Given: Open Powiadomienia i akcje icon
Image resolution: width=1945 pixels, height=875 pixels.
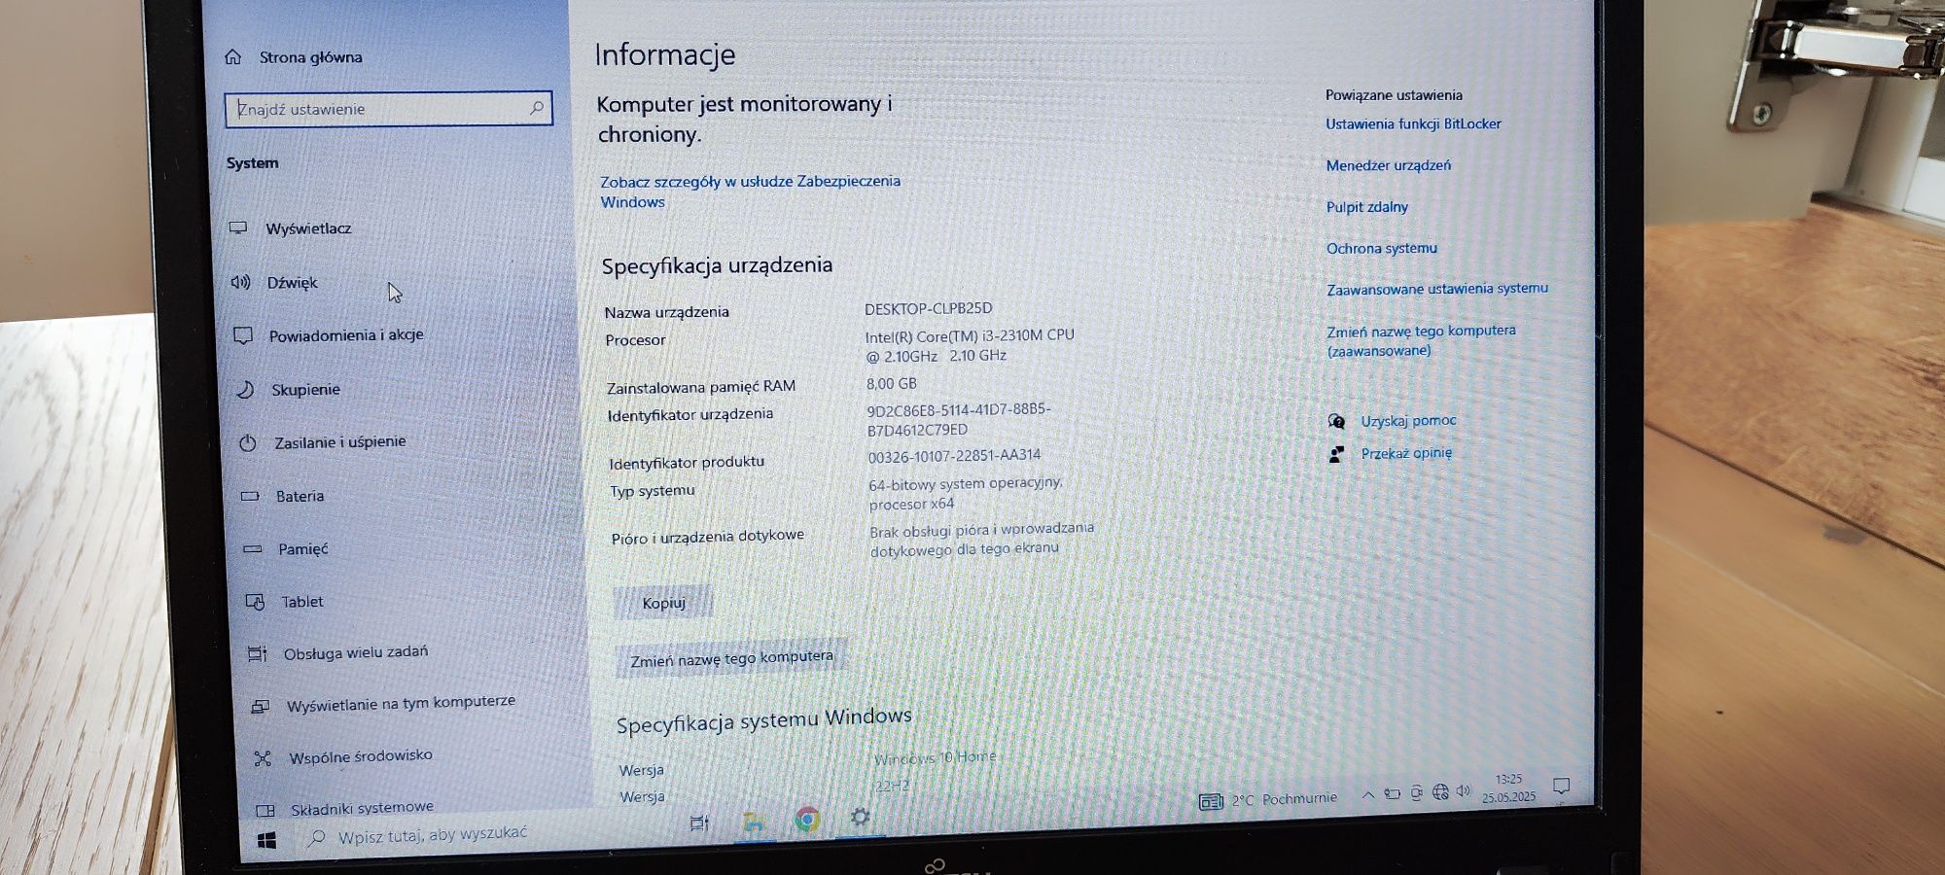Looking at the screenshot, I should click(243, 335).
